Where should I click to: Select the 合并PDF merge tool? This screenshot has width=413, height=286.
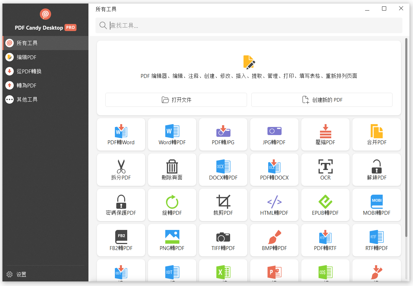pos(376,134)
